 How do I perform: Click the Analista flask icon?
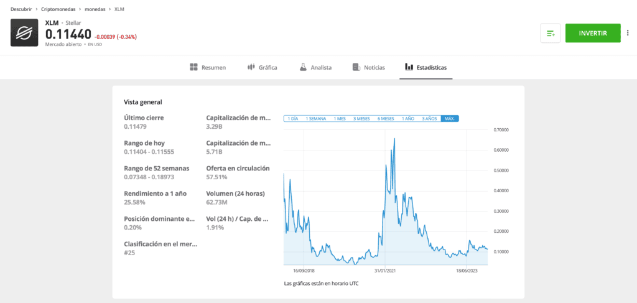click(303, 67)
